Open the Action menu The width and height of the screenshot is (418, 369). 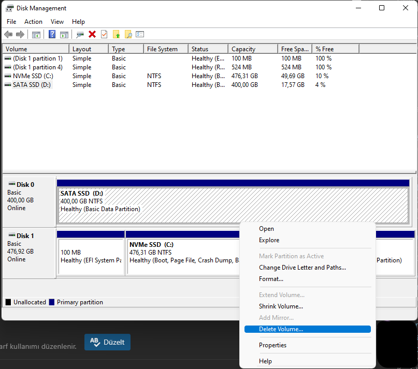(33, 22)
